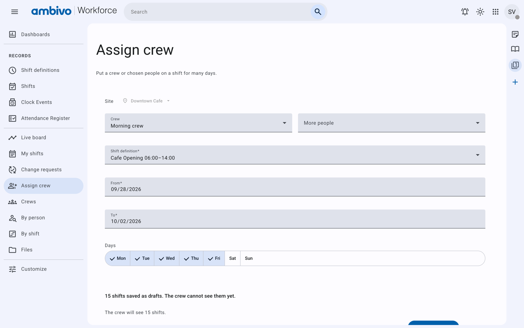
Task: Go to Attendance Register
Action: point(44,118)
